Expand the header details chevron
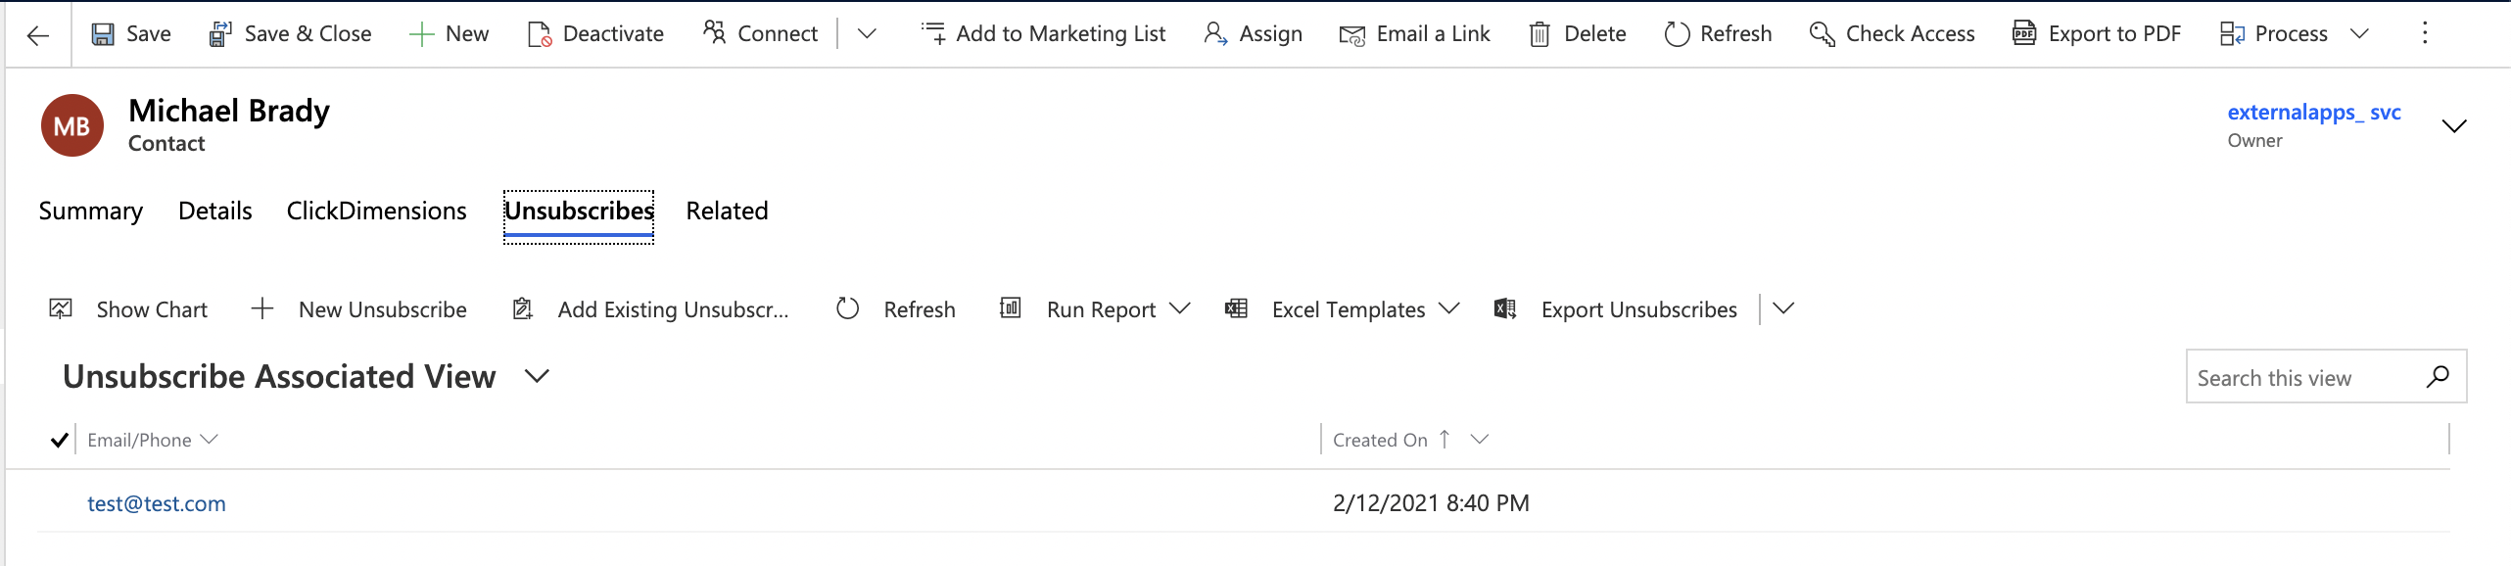Image resolution: width=2511 pixels, height=566 pixels. coord(2454,125)
